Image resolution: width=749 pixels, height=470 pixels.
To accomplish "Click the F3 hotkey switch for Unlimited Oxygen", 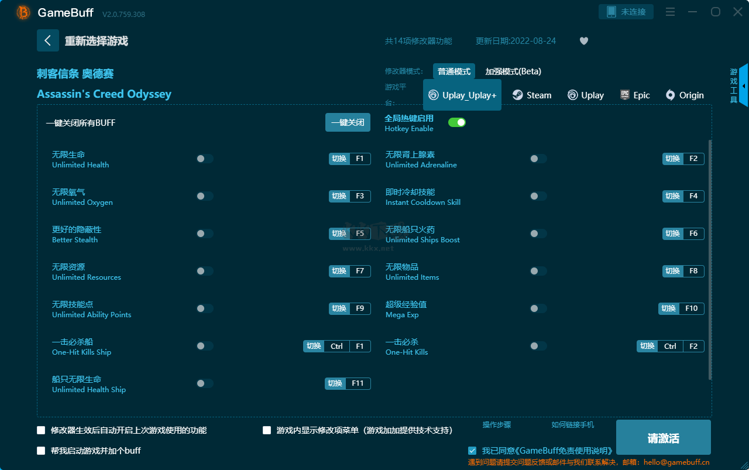I will click(350, 196).
